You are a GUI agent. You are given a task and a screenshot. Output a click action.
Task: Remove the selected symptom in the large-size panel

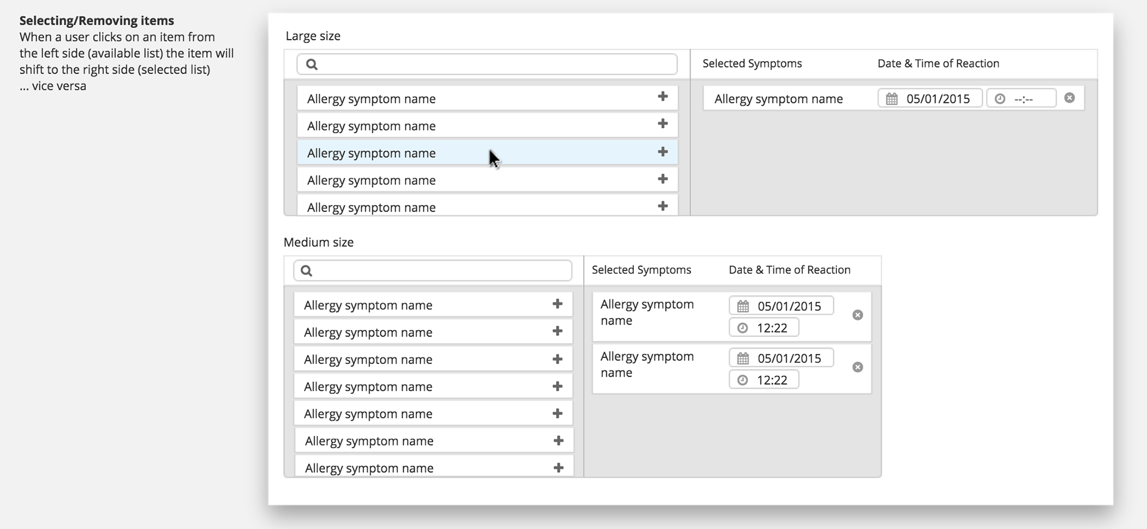1069,98
